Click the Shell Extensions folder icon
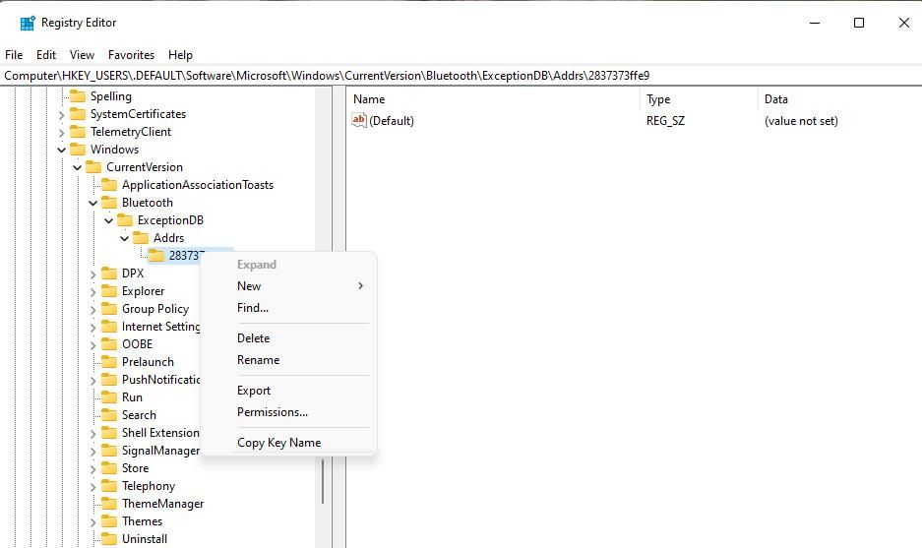 click(x=109, y=432)
